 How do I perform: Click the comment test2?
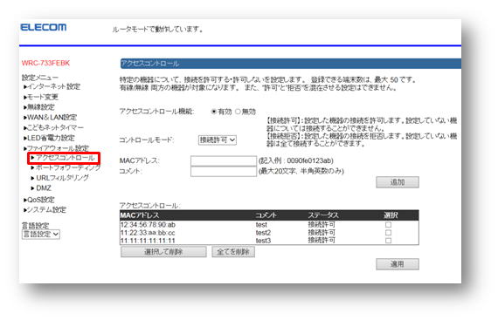263,233
